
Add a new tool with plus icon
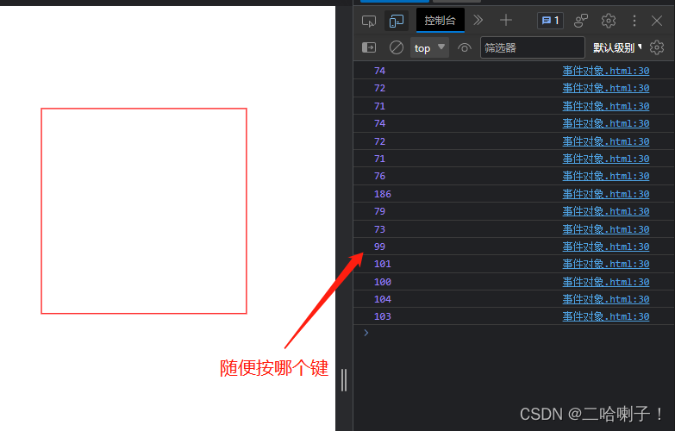506,20
